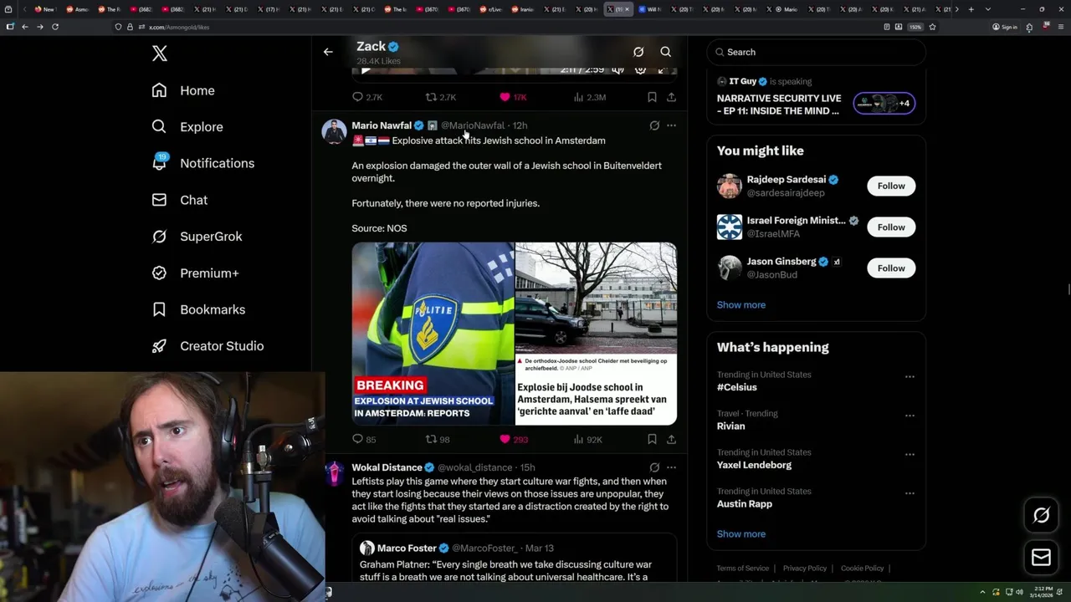Screen dimensions: 1071x602
Task: Open the Yaxel Lendeborg trend
Action: coord(754,465)
